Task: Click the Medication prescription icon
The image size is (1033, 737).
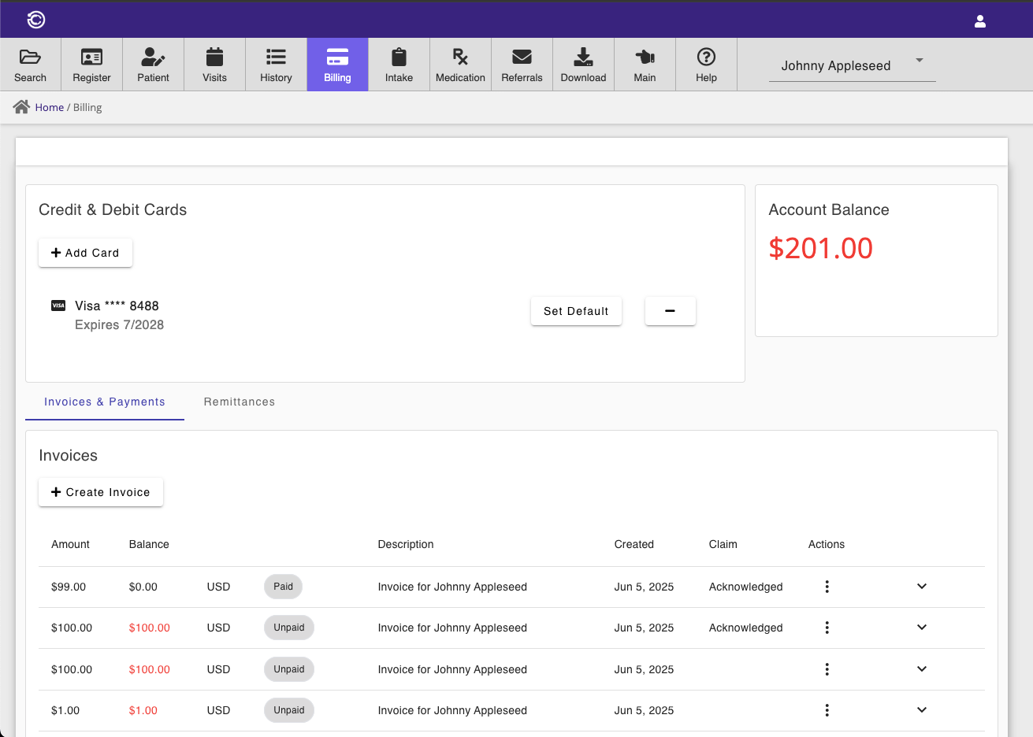Action: click(x=460, y=64)
